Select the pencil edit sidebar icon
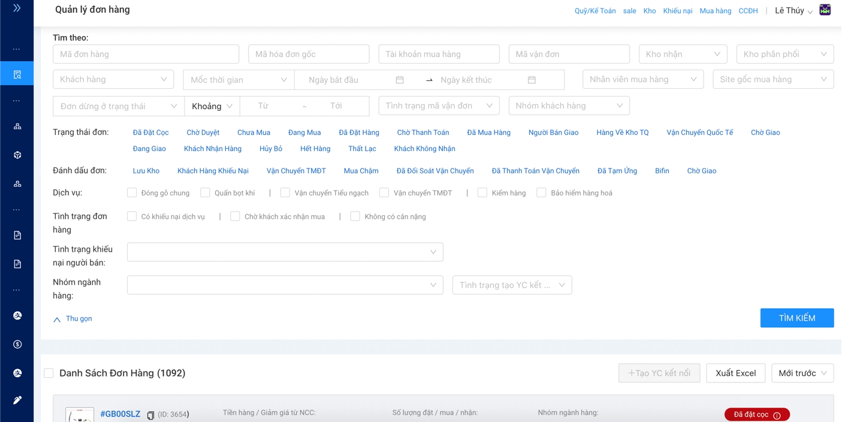The width and height of the screenshot is (842, 422). (x=17, y=400)
